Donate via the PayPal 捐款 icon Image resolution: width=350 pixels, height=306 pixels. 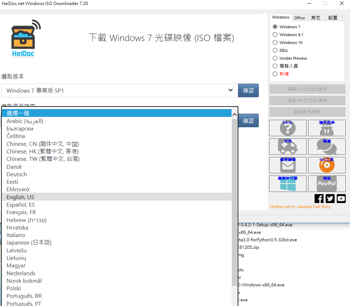[x=327, y=183]
